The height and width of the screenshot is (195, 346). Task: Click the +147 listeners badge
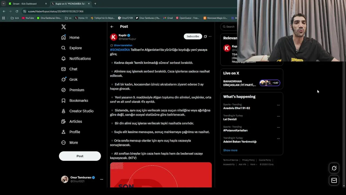pyautogui.click(x=270, y=83)
